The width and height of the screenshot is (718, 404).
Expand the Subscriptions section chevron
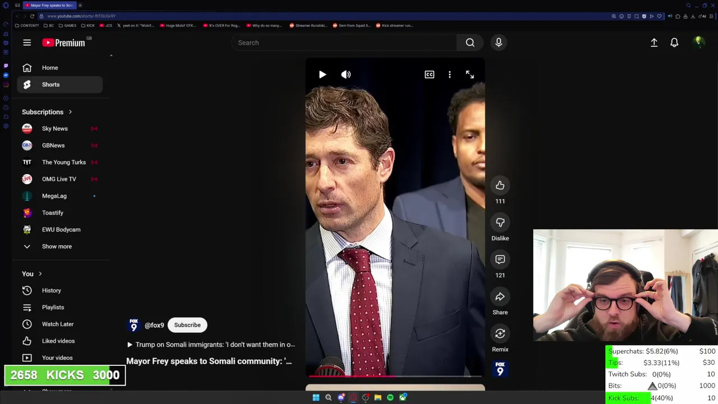[70, 112]
